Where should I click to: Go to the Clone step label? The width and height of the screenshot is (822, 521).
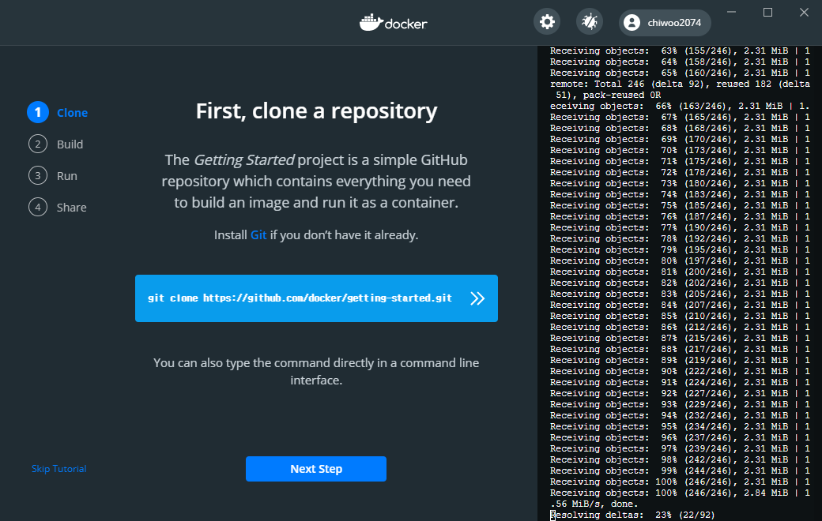tap(73, 113)
